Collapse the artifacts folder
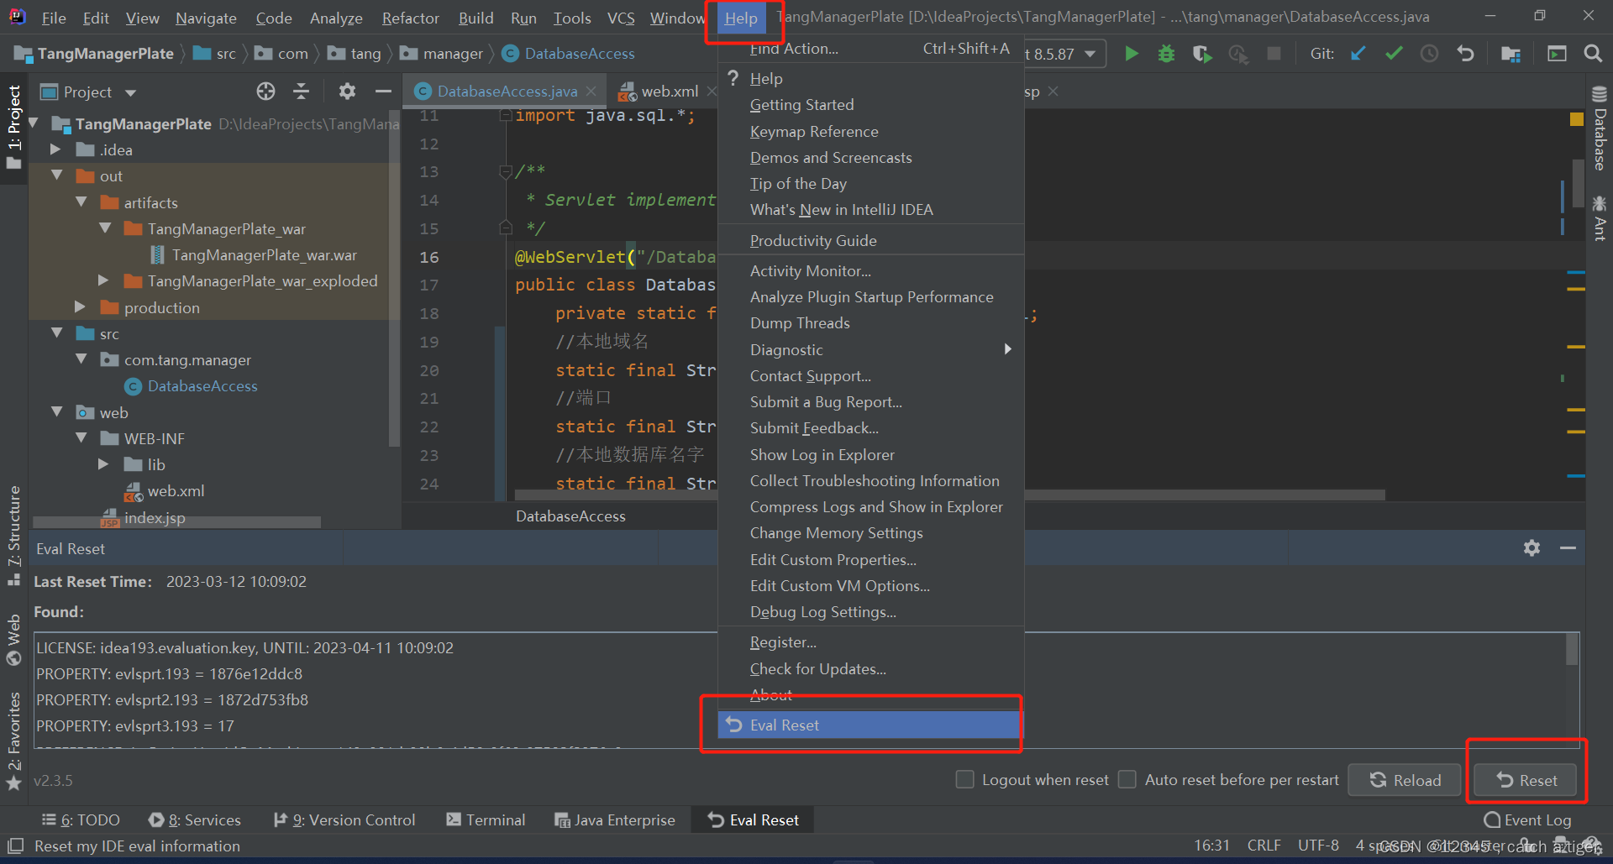This screenshot has width=1613, height=864. [x=81, y=202]
